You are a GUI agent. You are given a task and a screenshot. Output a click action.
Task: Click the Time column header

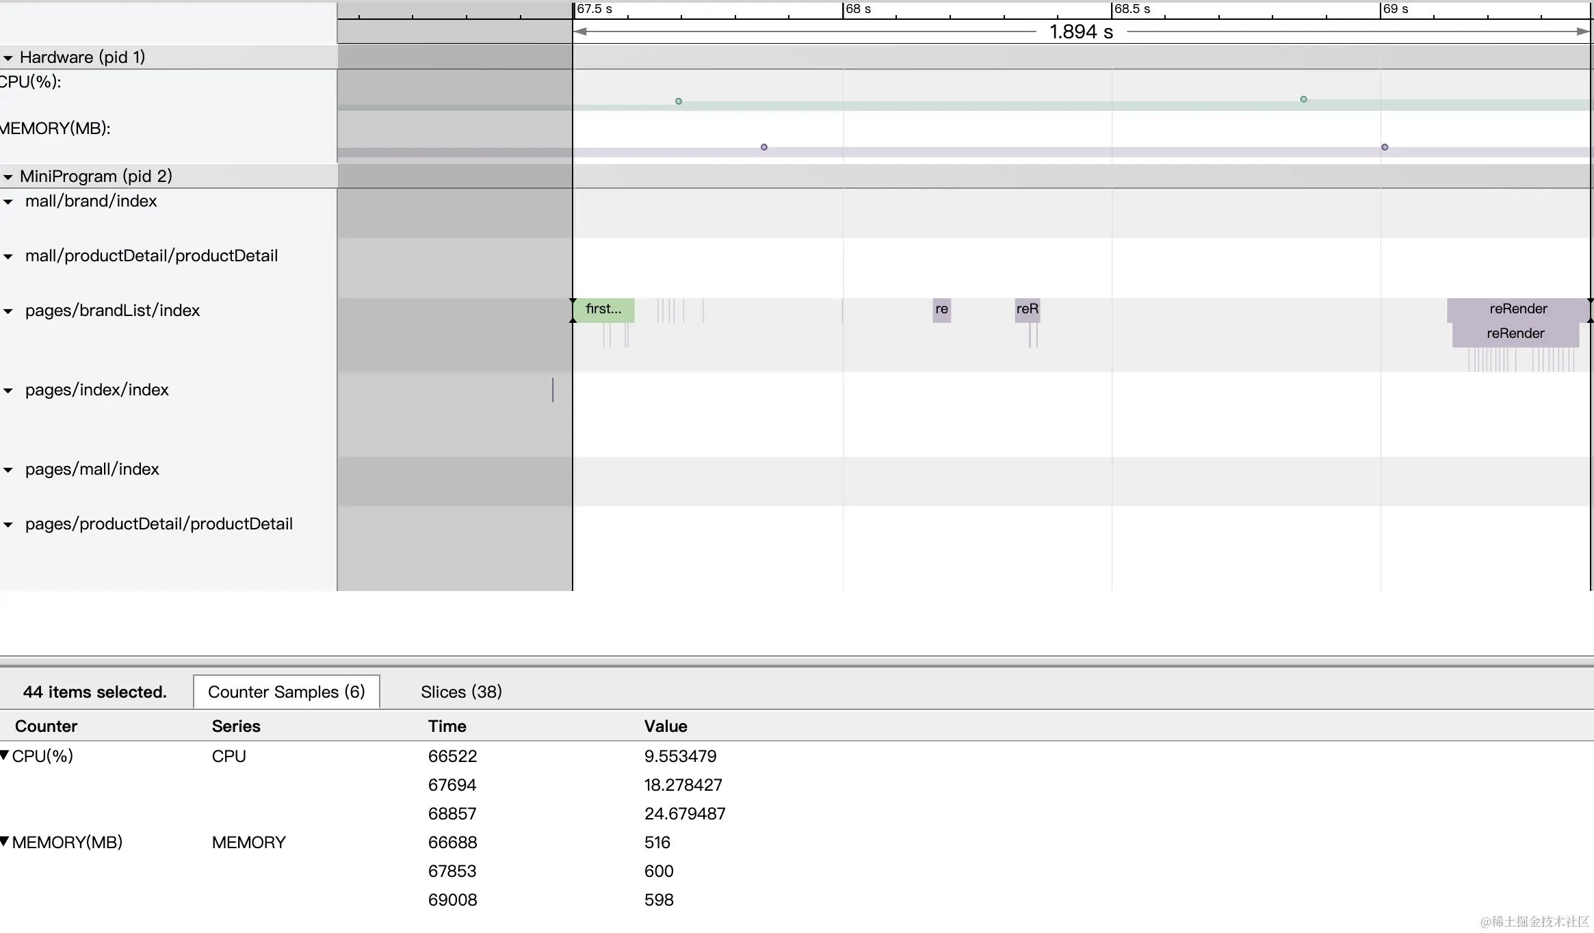447,726
